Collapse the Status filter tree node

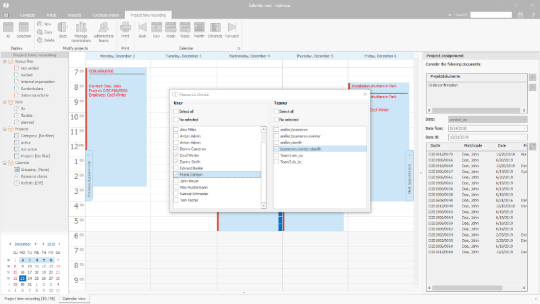(x=5, y=61)
